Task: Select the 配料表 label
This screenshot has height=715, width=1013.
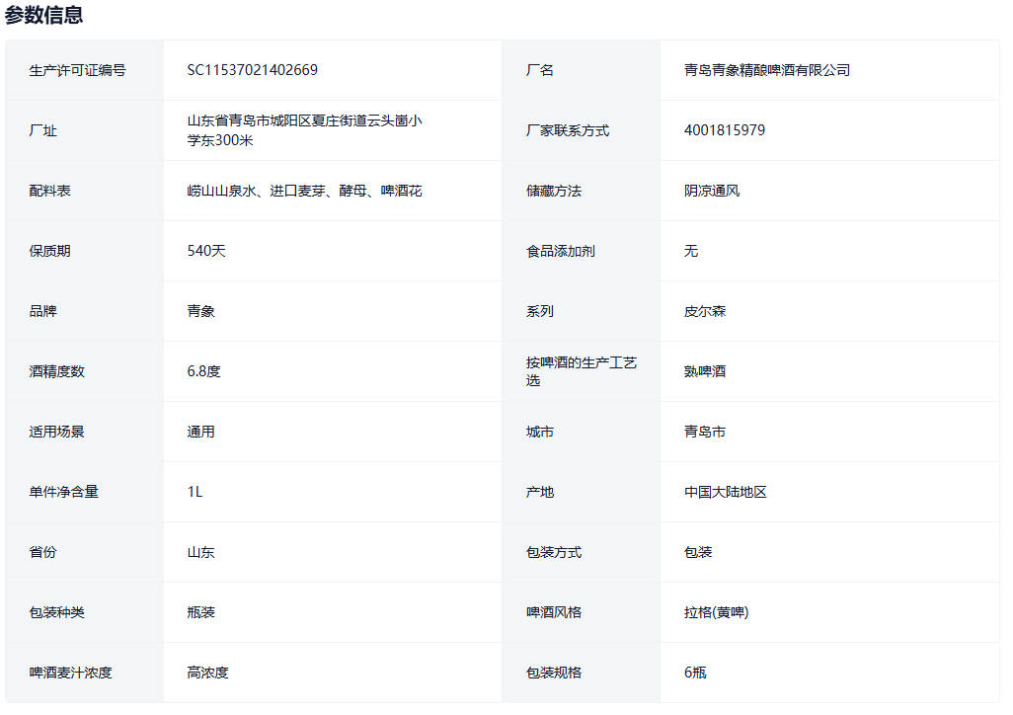Action: coord(49,190)
